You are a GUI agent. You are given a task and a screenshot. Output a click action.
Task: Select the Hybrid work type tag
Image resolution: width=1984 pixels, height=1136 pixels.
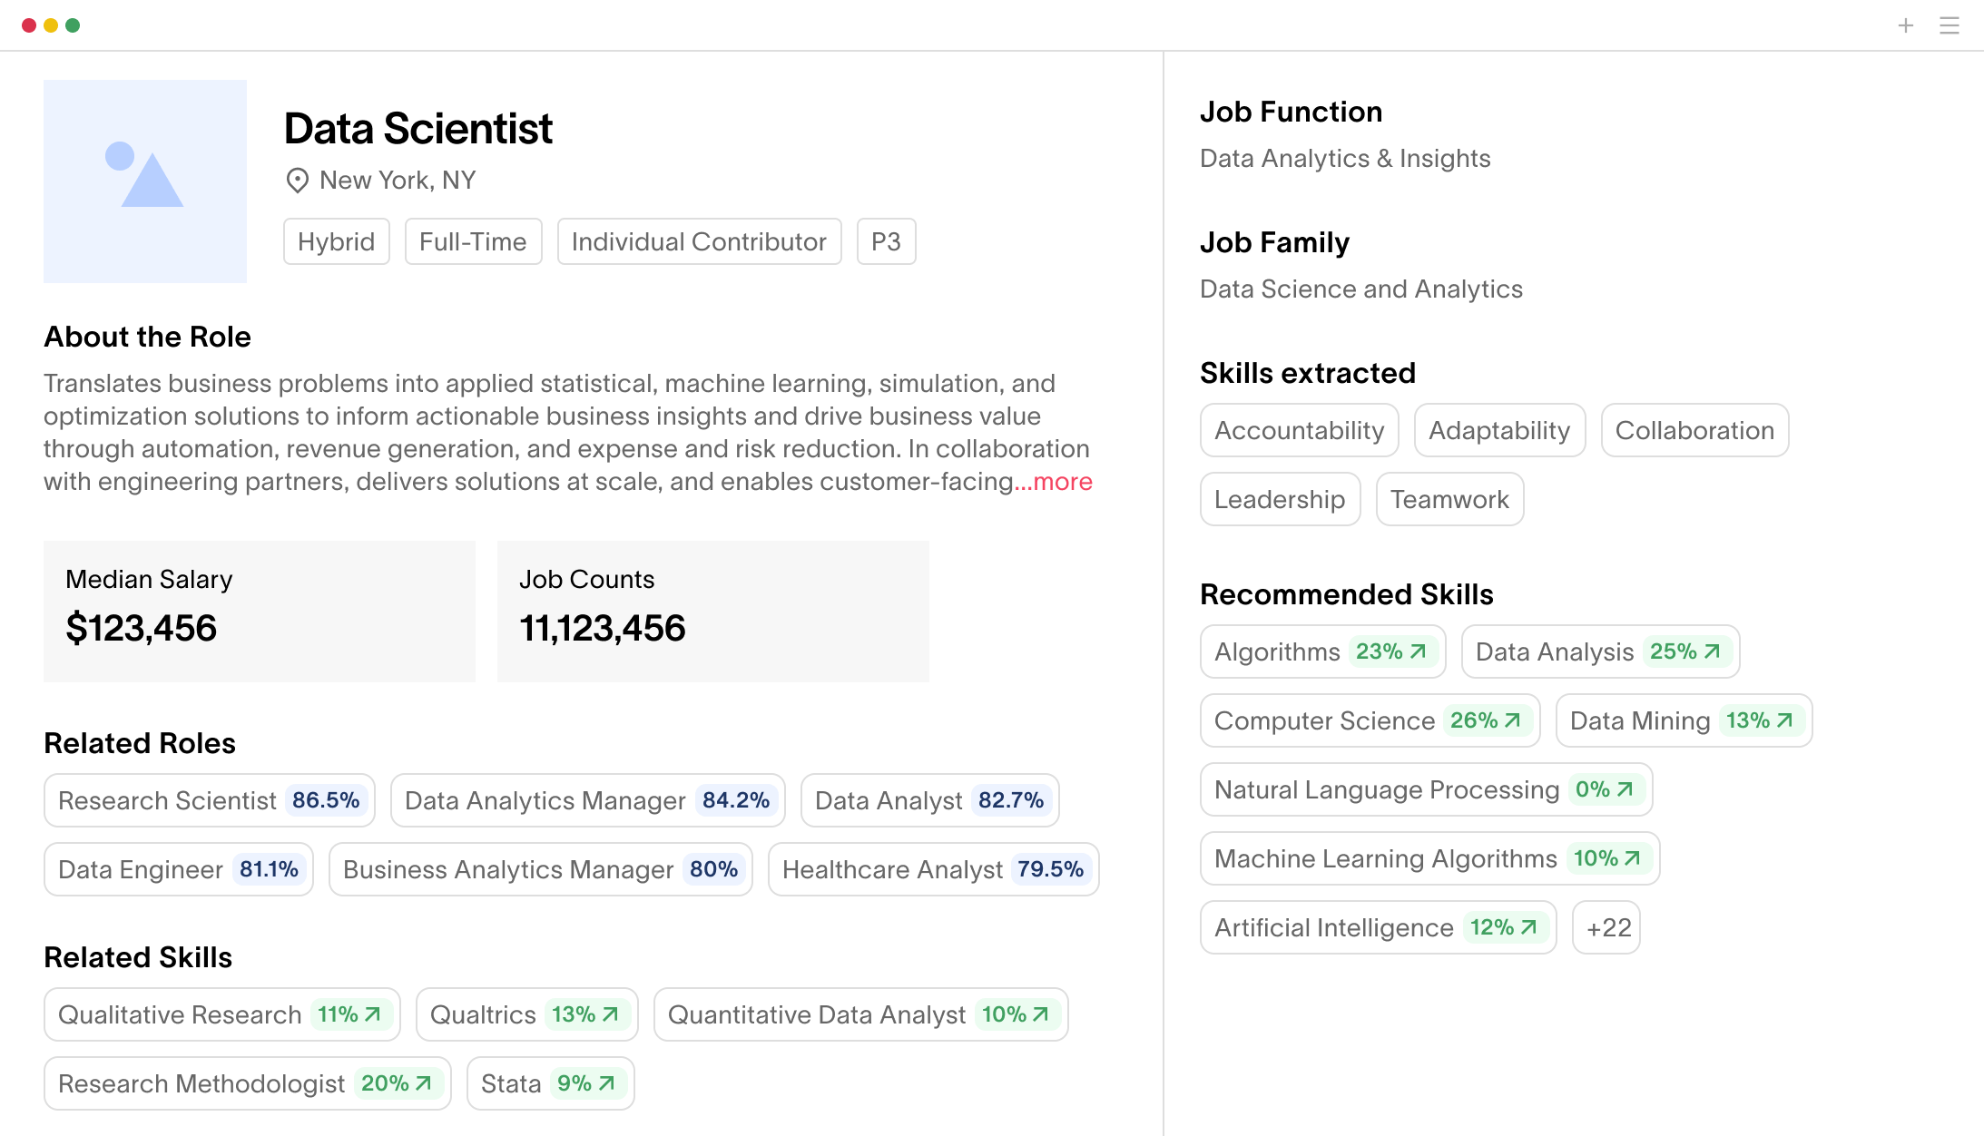pyautogui.click(x=337, y=241)
